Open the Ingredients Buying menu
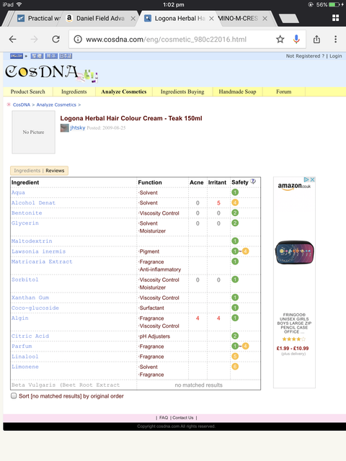346x461 pixels. 182,91
